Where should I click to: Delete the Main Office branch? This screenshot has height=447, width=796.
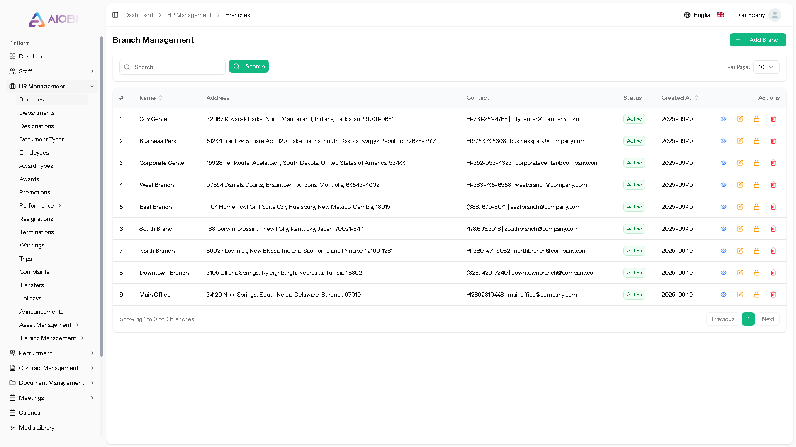pyautogui.click(x=773, y=295)
